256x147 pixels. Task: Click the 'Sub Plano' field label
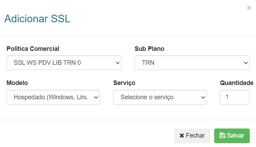pyautogui.click(x=149, y=48)
